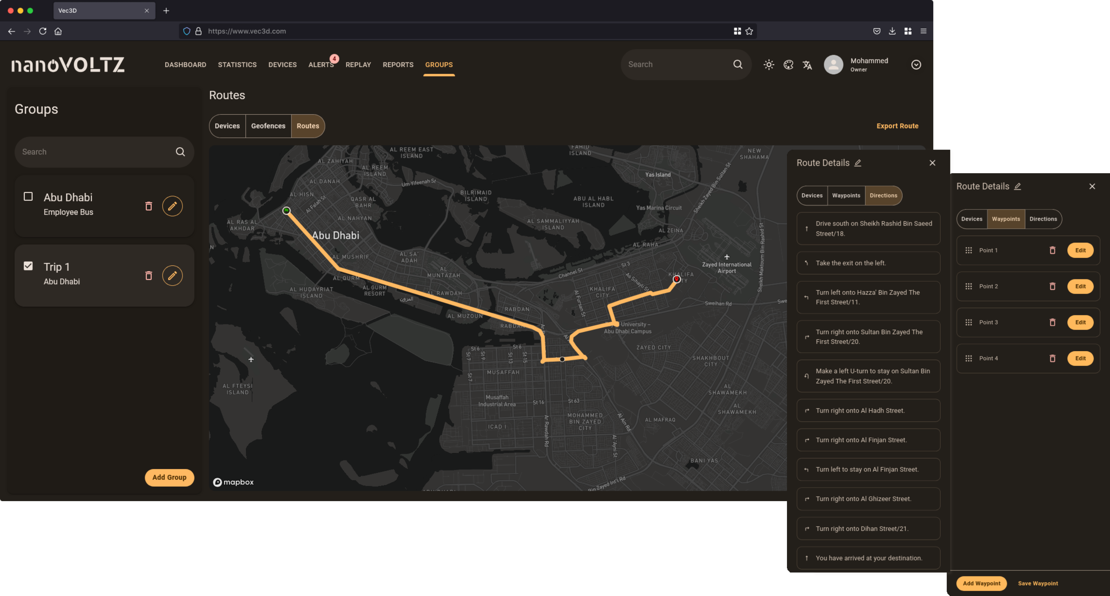Uncheck the Trip 1 group checkbox

[28, 266]
